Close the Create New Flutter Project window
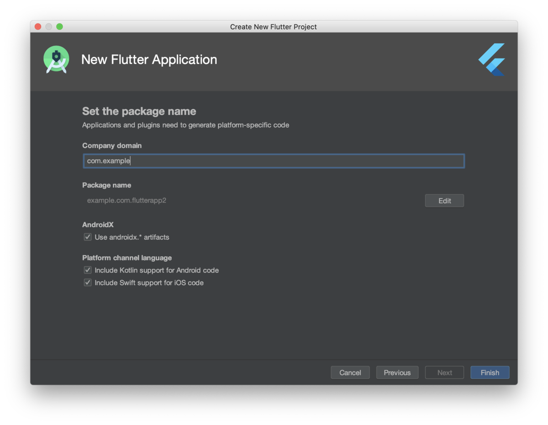The width and height of the screenshot is (548, 425). [x=38, y=27]
